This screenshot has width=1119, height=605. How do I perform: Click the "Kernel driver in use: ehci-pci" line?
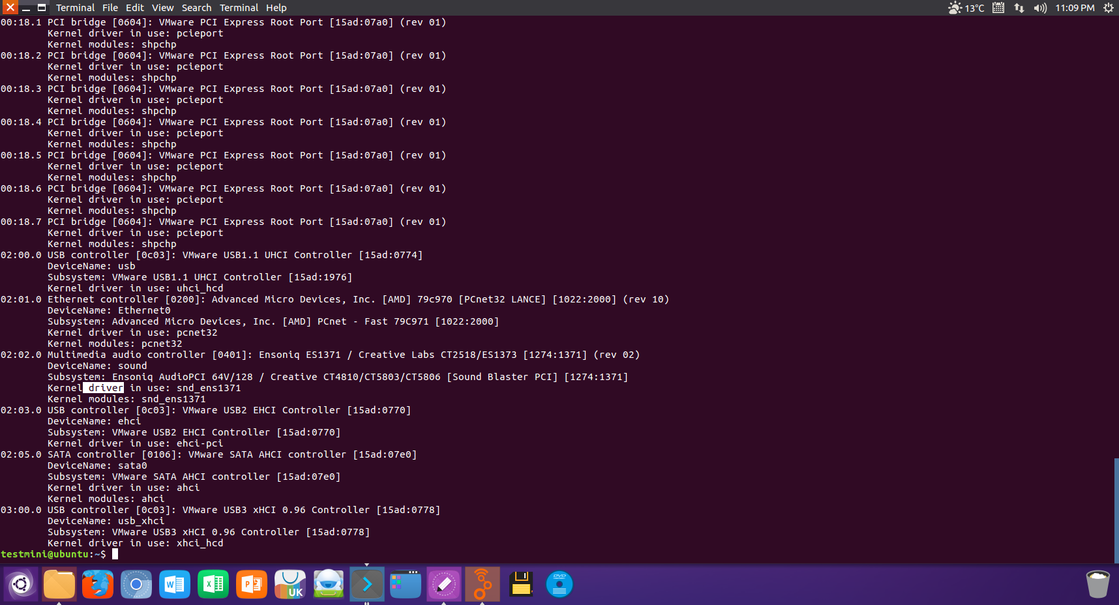(136, 443)
